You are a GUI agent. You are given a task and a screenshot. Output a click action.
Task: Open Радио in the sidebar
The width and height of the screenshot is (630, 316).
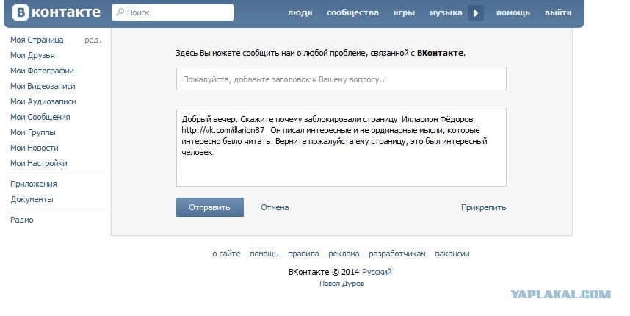point(22,220)
